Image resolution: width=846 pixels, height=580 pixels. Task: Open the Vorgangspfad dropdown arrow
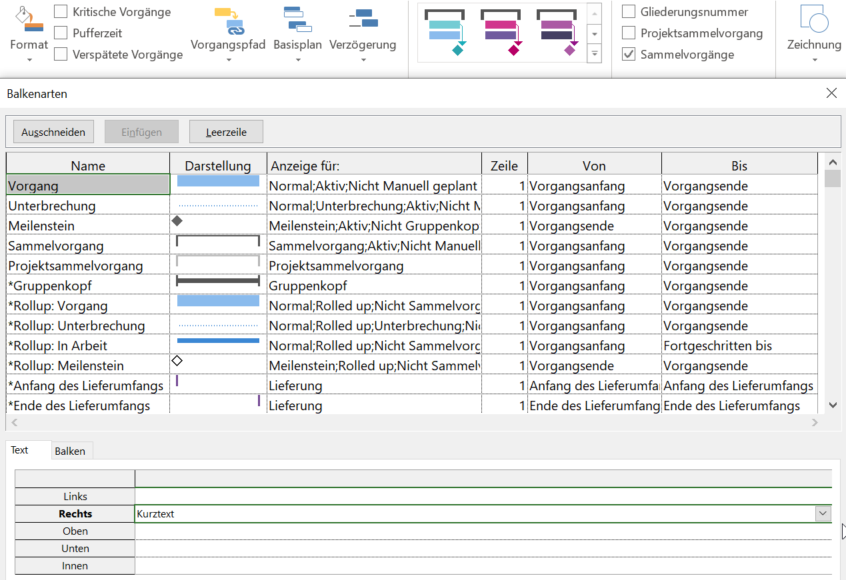tap(228, 60)
